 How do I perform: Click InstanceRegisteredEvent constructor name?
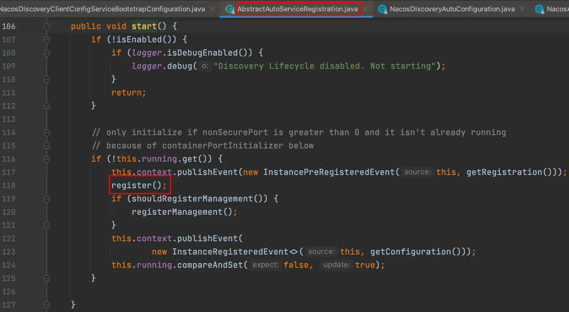(230, 252)
